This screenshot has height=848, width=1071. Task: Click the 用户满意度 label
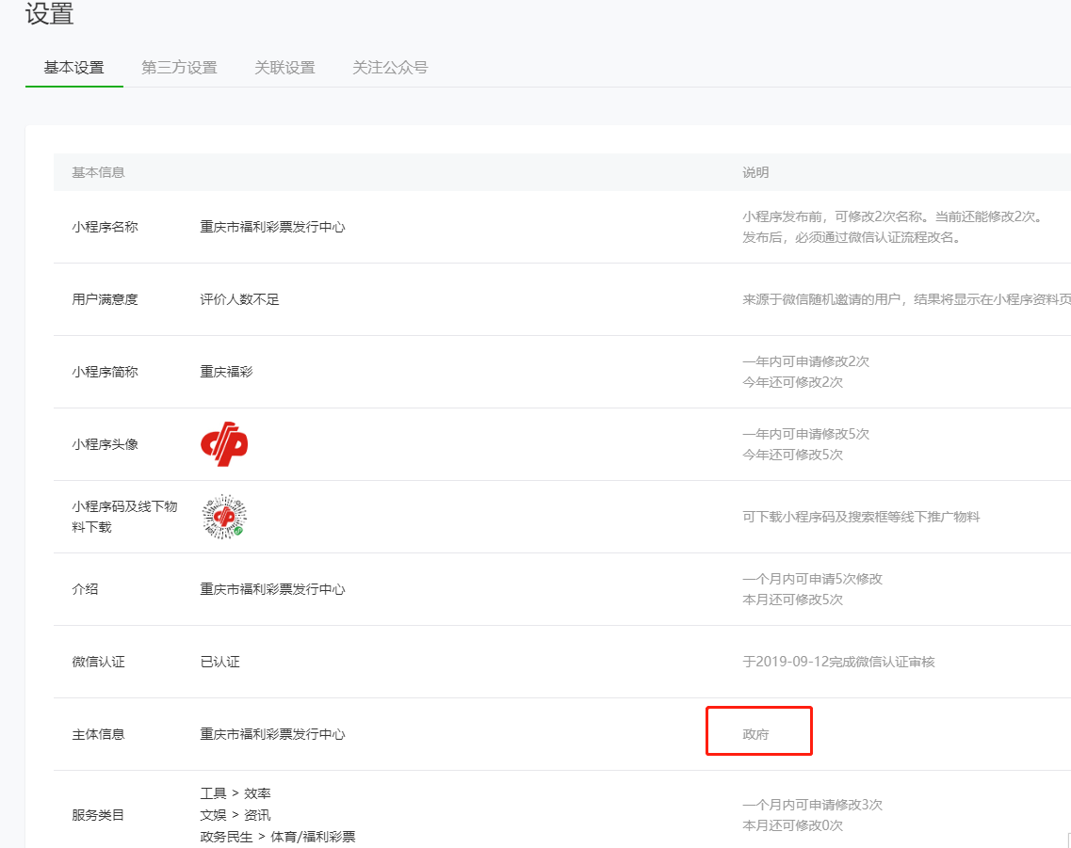[105, 299]
